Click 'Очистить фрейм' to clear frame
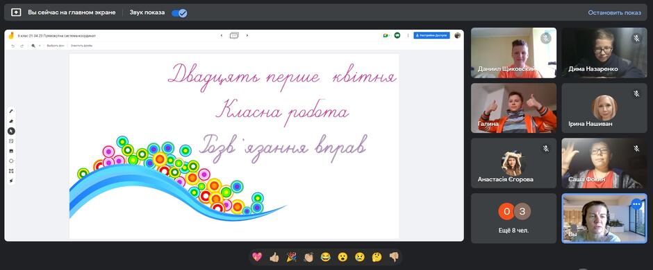Image resolution: width=653 pixels, height=270 pixels. (82, 46)
